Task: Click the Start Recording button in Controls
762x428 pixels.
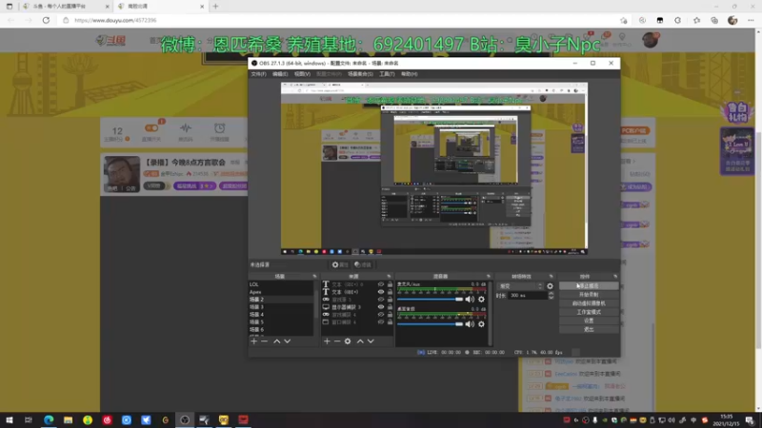Action: click(x=589, y=295)
